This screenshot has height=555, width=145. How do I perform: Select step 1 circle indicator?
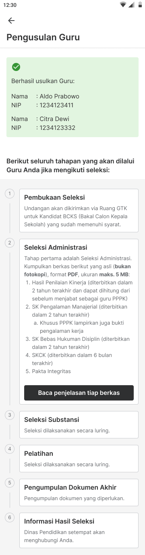click(x=10, y=194)
